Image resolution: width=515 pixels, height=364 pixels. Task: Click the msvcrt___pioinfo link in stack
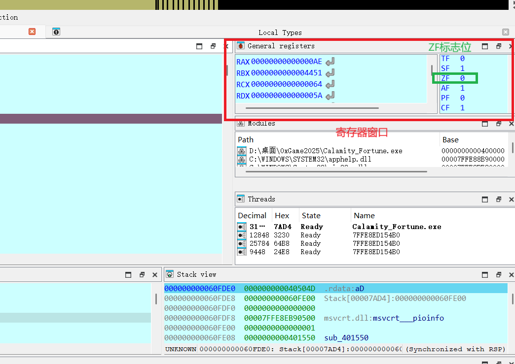408,318
